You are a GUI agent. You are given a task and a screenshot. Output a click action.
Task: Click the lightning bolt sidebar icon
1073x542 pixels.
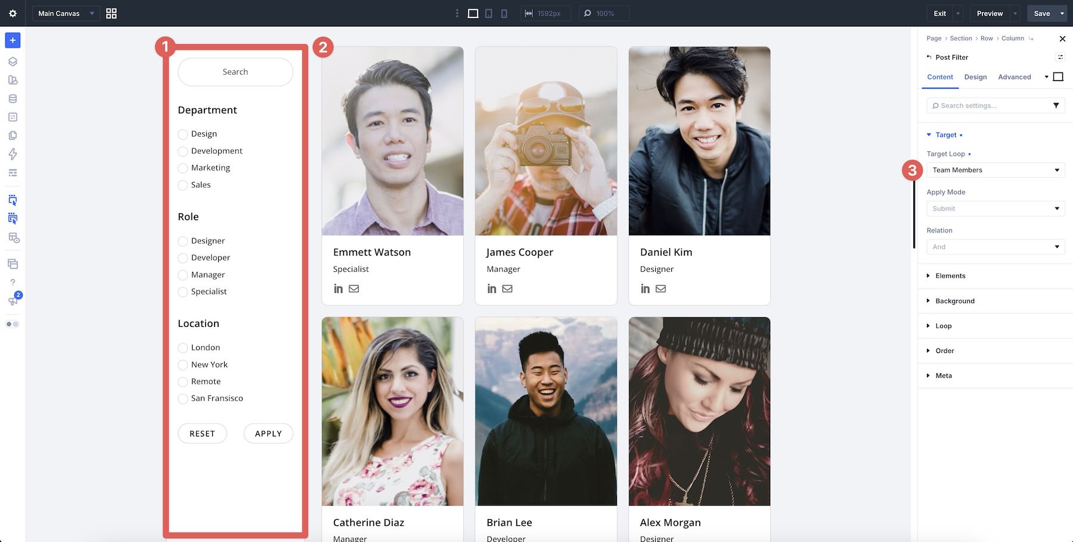(x=13, y=154)
